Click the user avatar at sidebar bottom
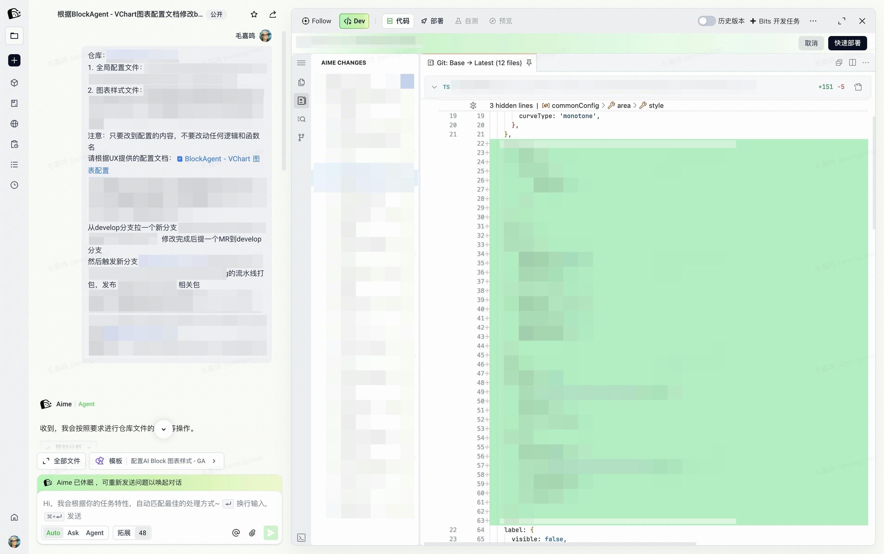The height and width of the screenshot is (554, 884). (14, 541)
